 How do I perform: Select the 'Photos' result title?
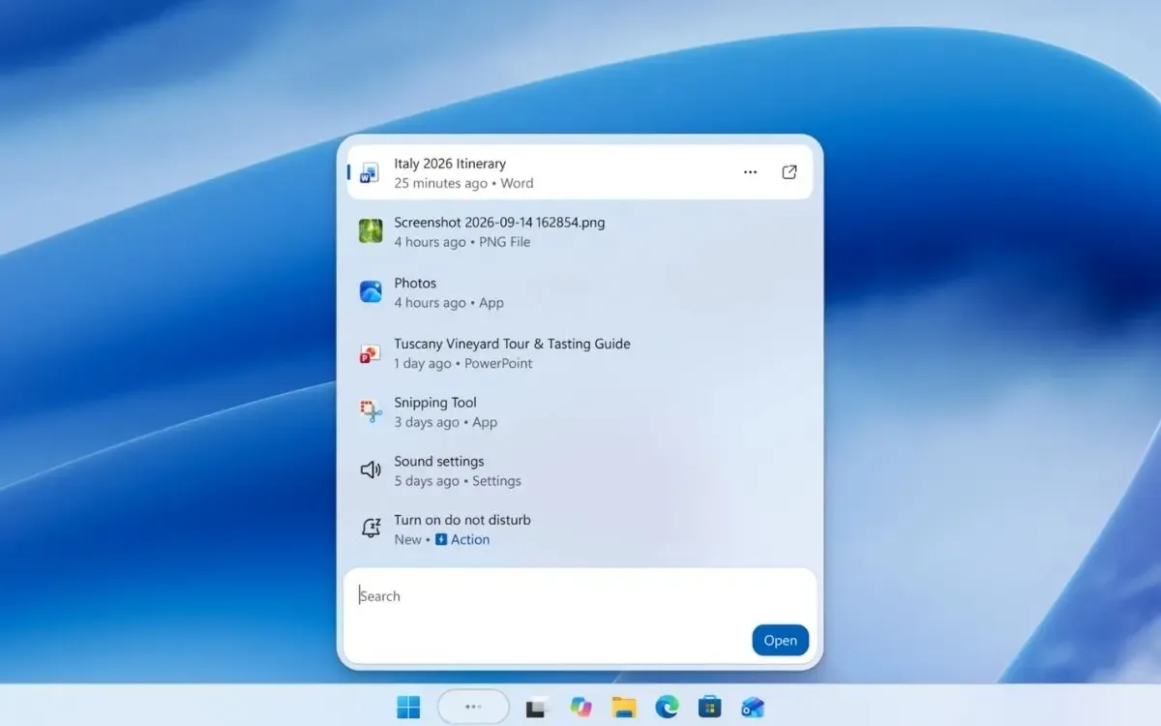[415, 283]
